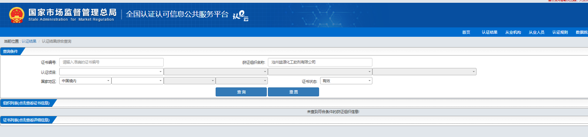Select the 查询条件 section tab
588x137 pixels.
11,51
